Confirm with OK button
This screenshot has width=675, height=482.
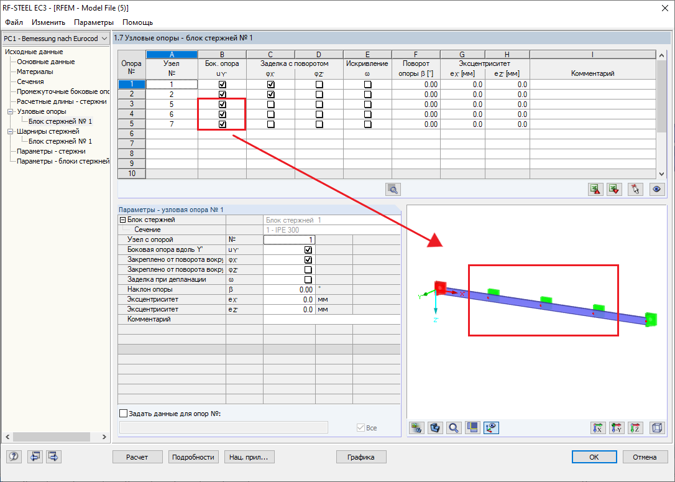tap(594, 457)
